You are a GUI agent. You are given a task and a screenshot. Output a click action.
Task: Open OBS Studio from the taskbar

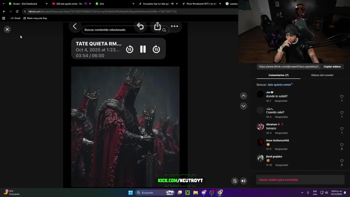coord(212,193)
